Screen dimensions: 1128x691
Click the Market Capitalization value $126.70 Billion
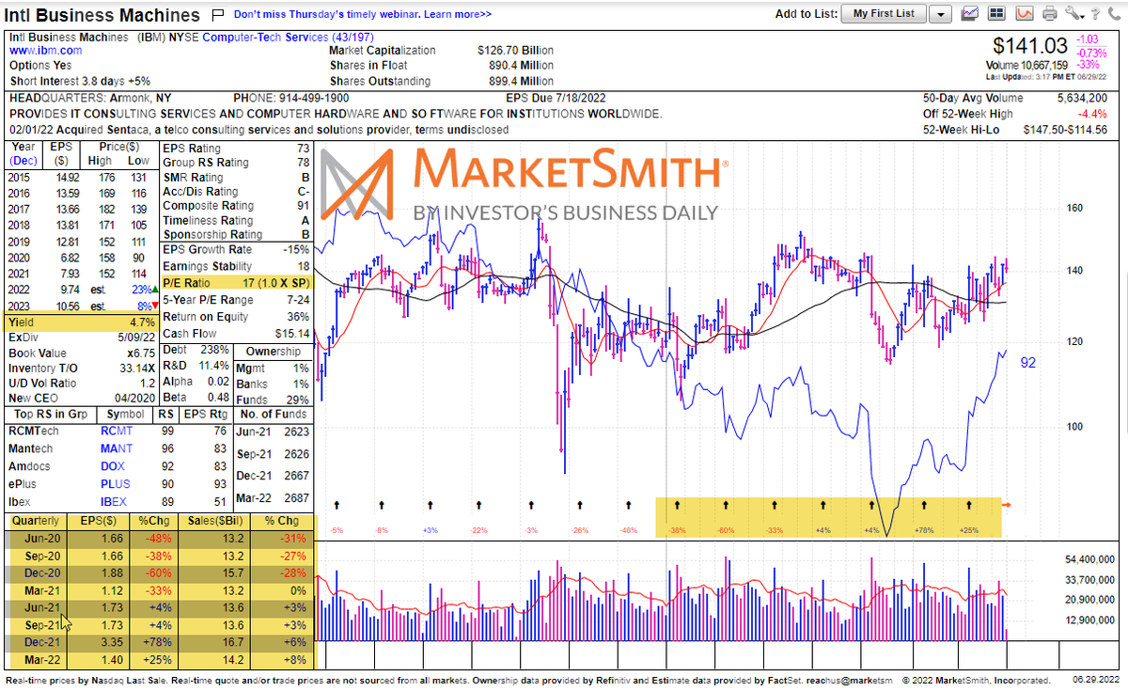(515, 51)
